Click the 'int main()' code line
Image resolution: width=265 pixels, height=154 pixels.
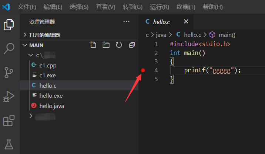click(x=187, y=53)
